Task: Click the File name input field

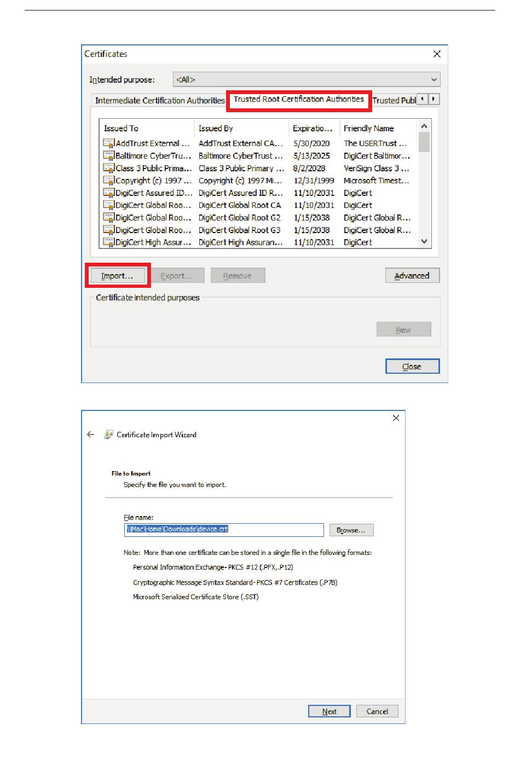Action: click(224, 529)
